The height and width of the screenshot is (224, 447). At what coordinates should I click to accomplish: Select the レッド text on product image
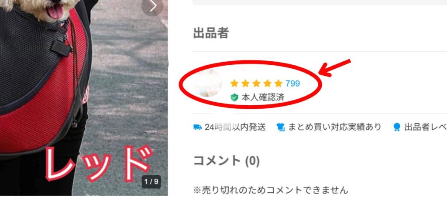tap(99, 164)
